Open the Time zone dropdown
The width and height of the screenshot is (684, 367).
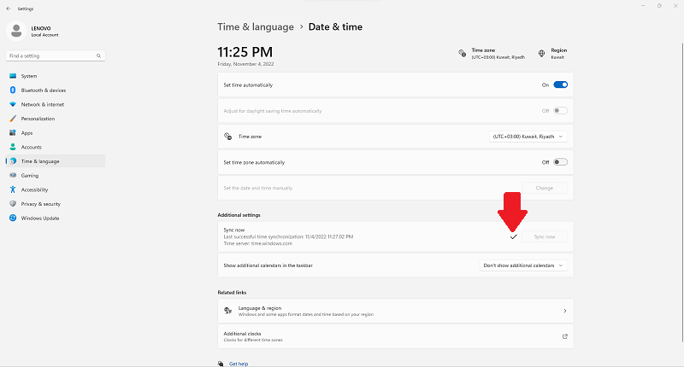tap(528, 136)
